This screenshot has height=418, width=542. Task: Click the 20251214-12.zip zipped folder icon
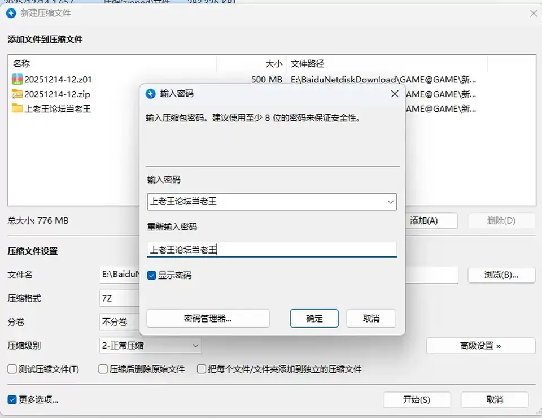point(17,94)
